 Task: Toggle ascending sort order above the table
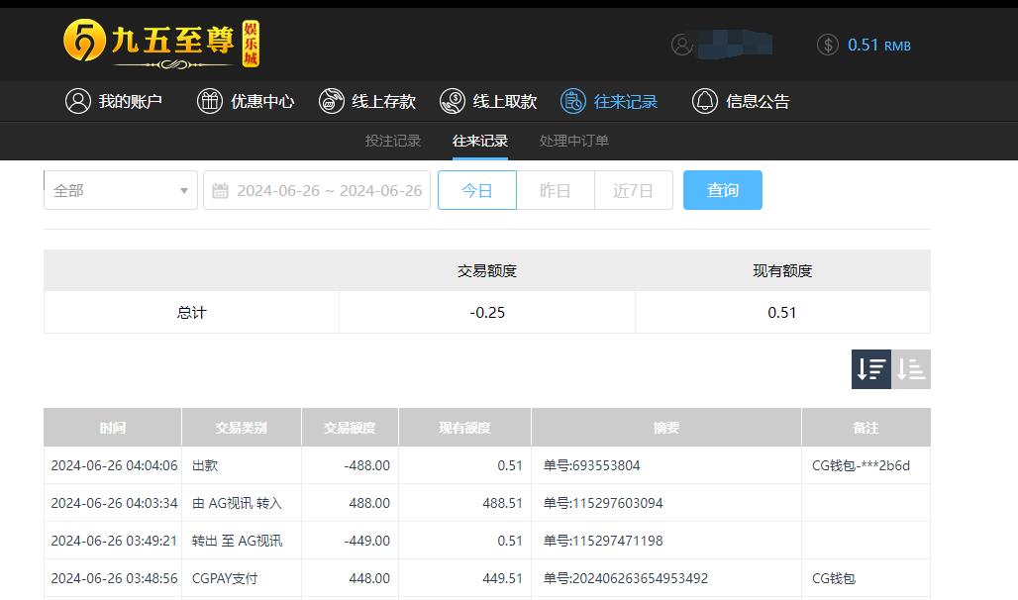(910, 367)
